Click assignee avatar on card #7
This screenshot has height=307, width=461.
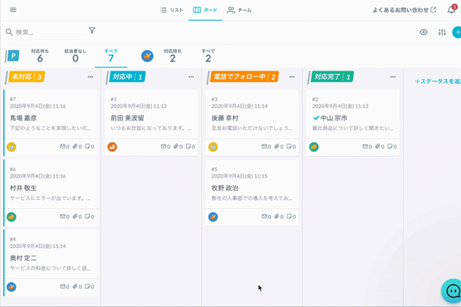point(12,147)
